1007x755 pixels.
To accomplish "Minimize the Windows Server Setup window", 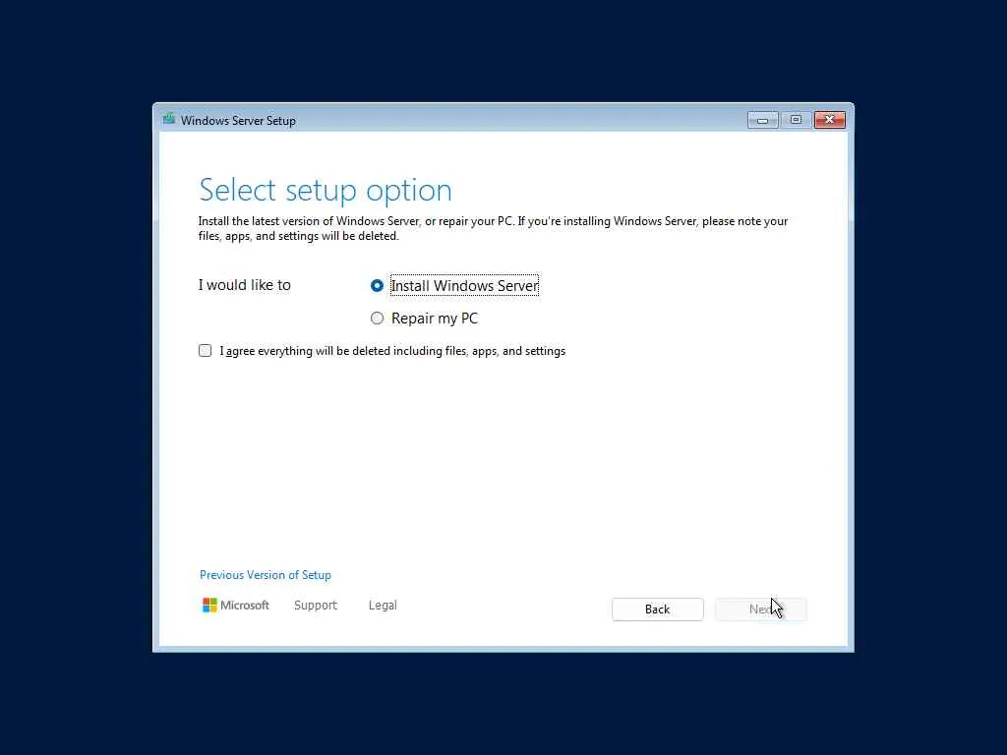I will coord(762,120).
